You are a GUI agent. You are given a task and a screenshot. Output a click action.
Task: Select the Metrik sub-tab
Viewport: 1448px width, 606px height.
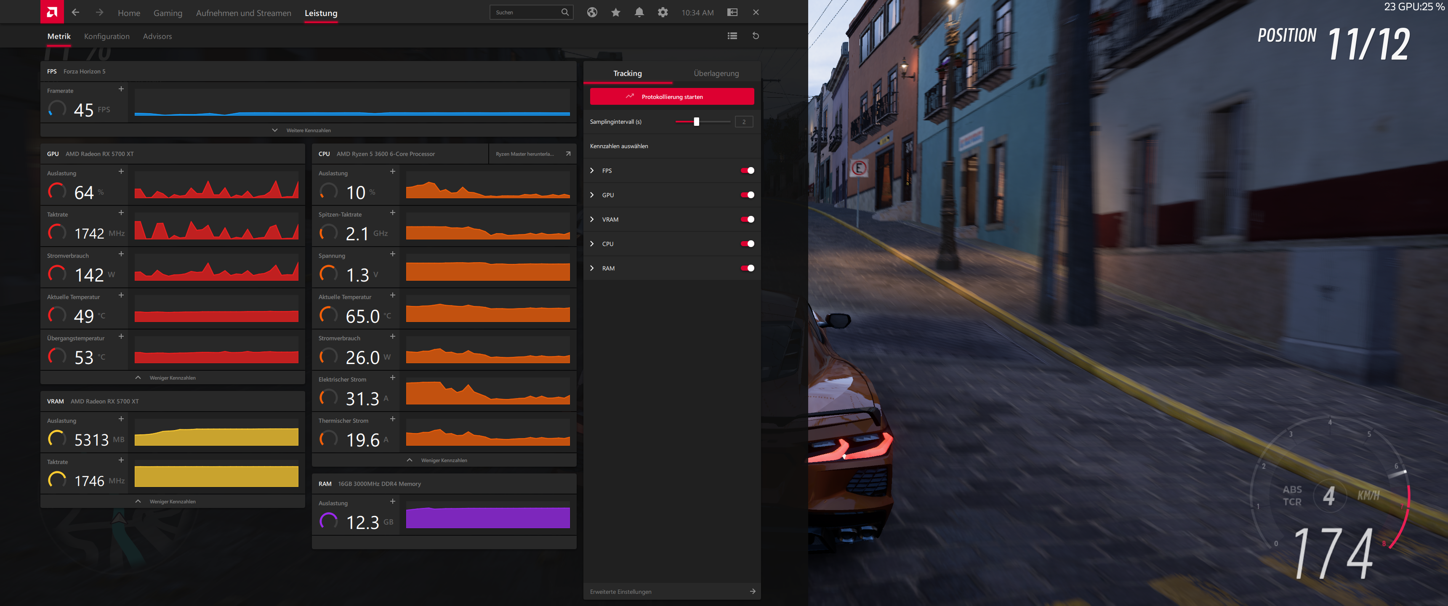click(59, 36)
